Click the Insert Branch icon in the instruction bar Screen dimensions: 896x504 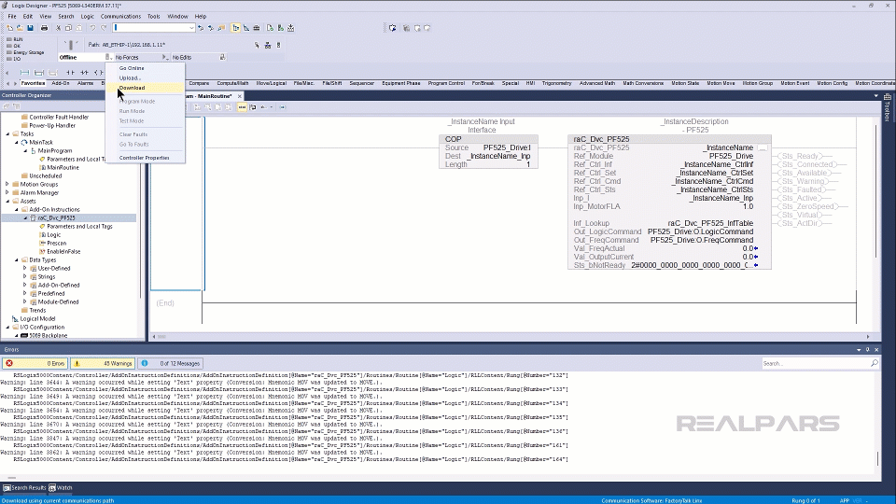(39, 73)
